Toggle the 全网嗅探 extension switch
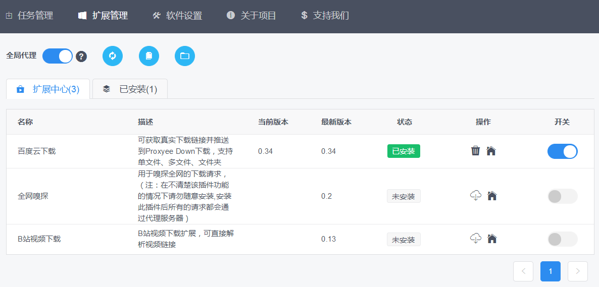Screen dimensions: 599x287 tap(562, 196)
